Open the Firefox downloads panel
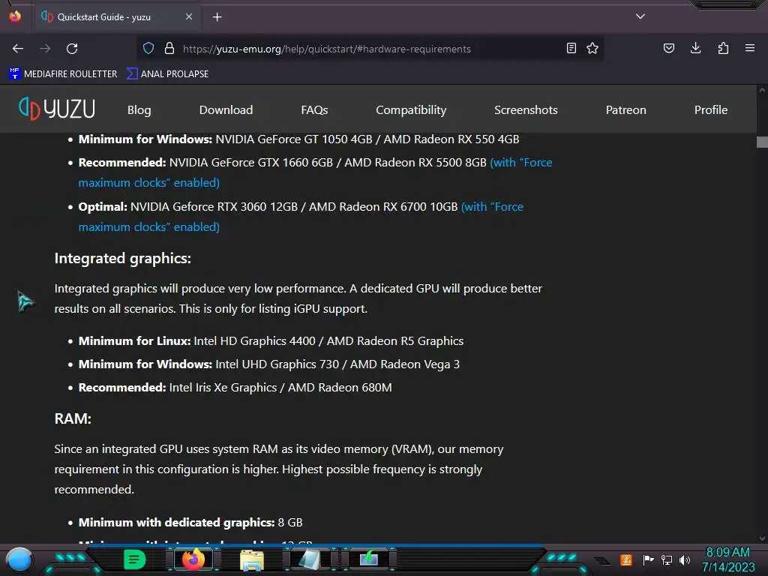Screen dimensions: 768x576 click(x=695, y=48)
